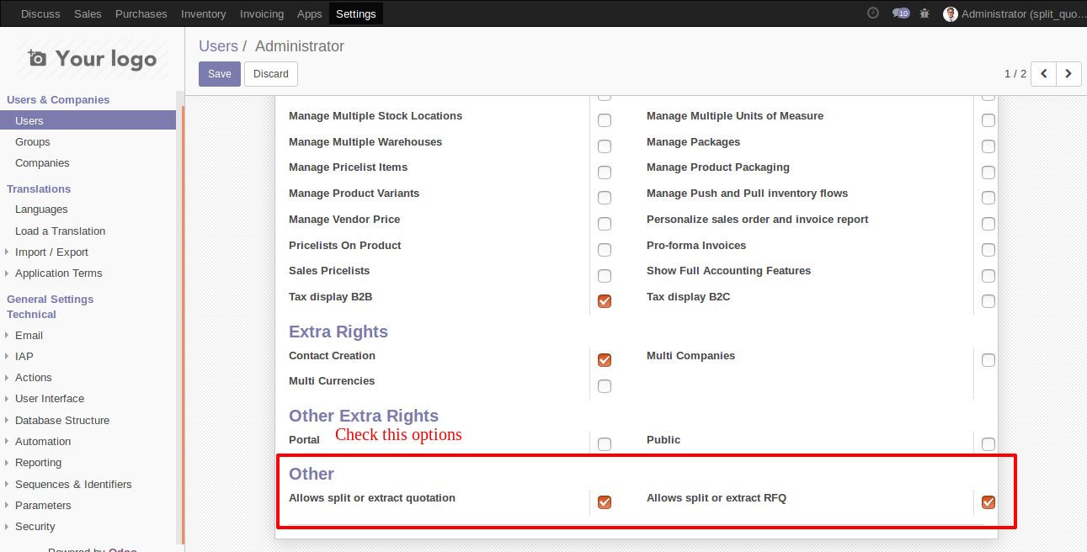Viewport: 1087px width, 552px height.
Task: Open the developer debug bug icon
Action: coord(924,13)
